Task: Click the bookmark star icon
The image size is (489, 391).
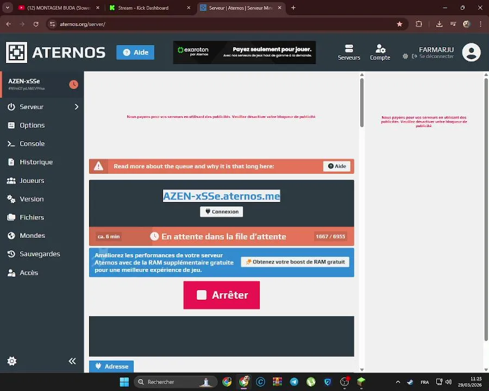Action: [x=399, y=24]
